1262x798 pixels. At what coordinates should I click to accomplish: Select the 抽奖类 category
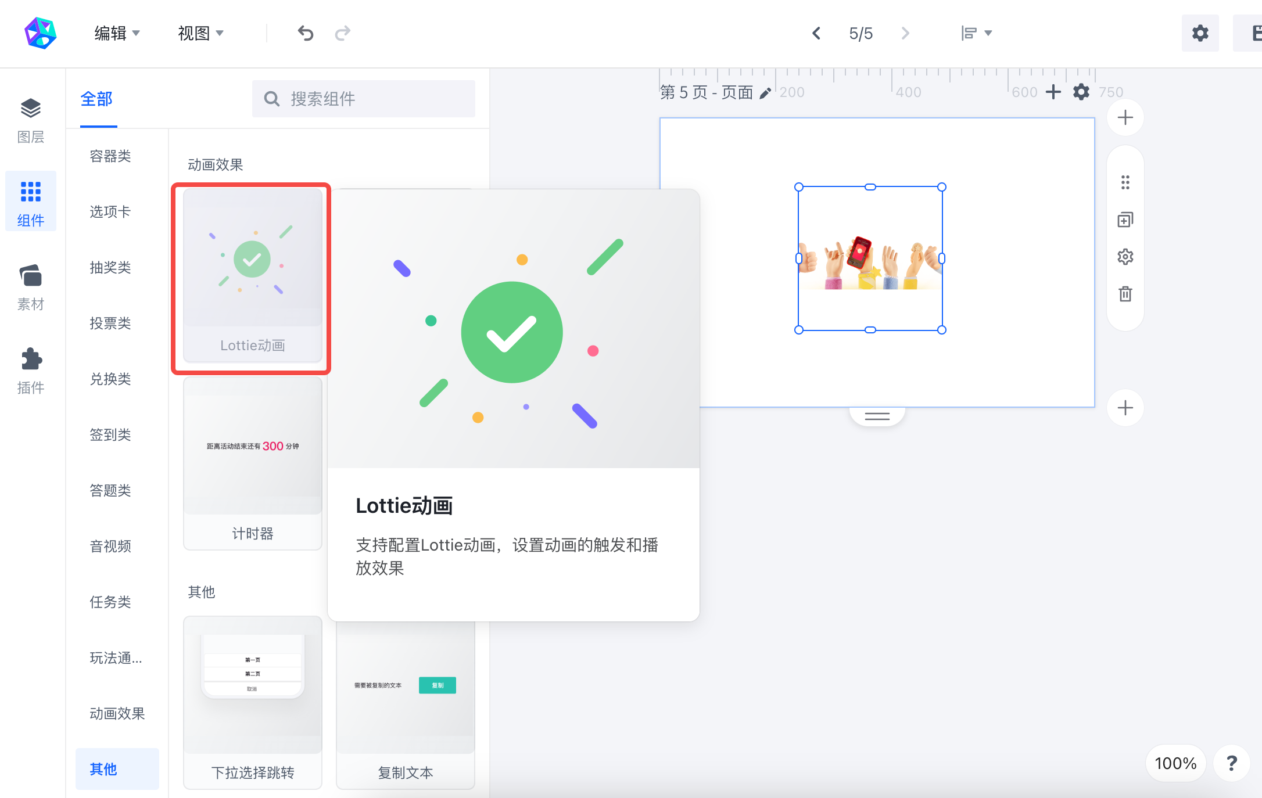(110, 267)
